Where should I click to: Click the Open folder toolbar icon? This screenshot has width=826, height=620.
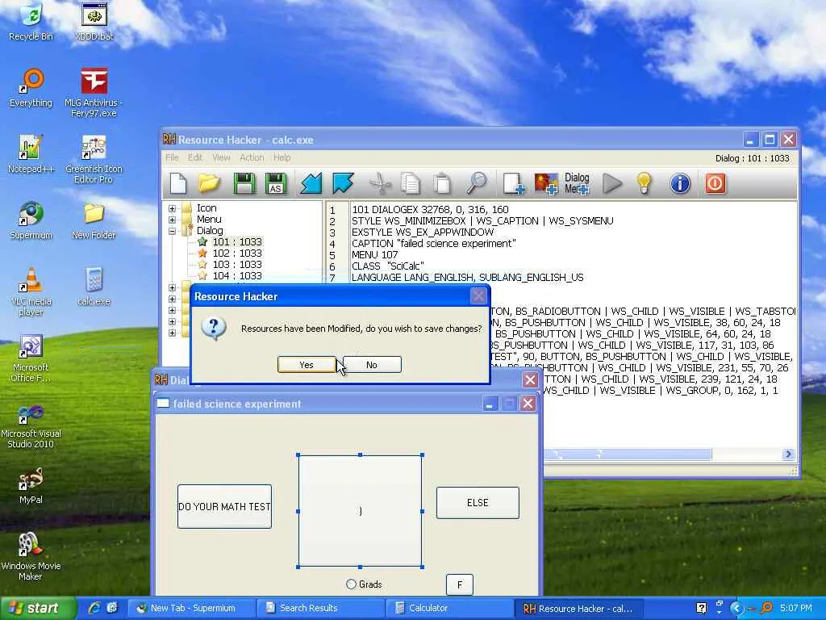pos(209,183)
